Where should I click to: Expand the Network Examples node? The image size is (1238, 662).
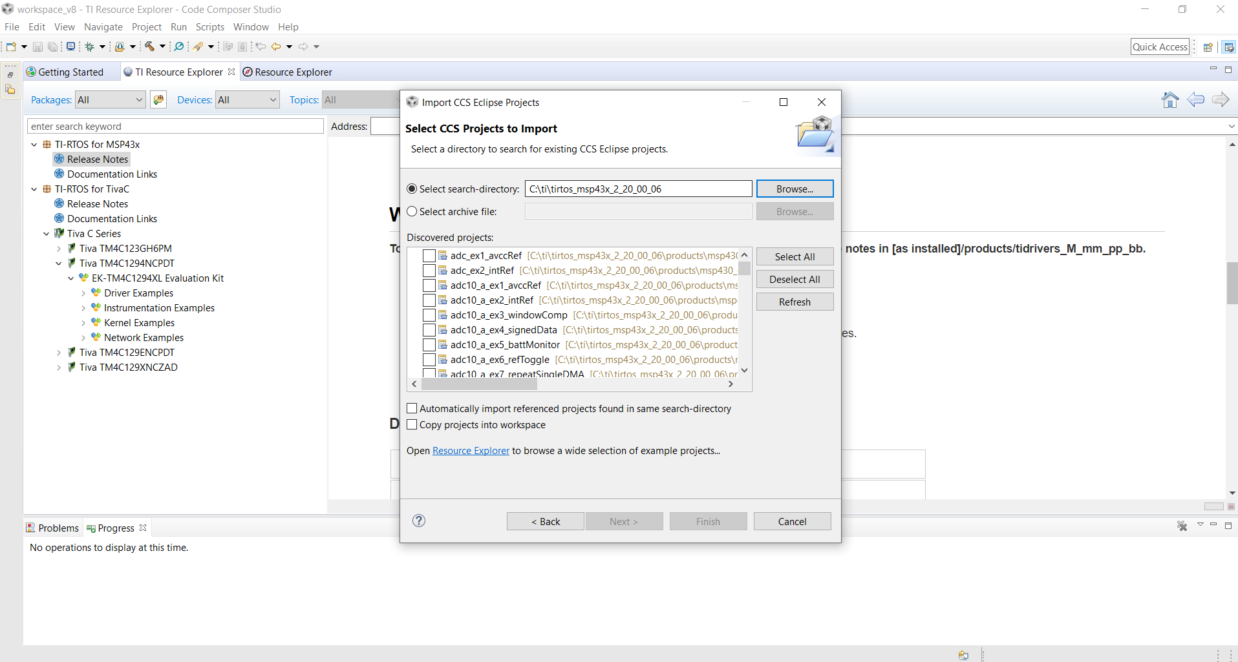click(x=83, y=338)
